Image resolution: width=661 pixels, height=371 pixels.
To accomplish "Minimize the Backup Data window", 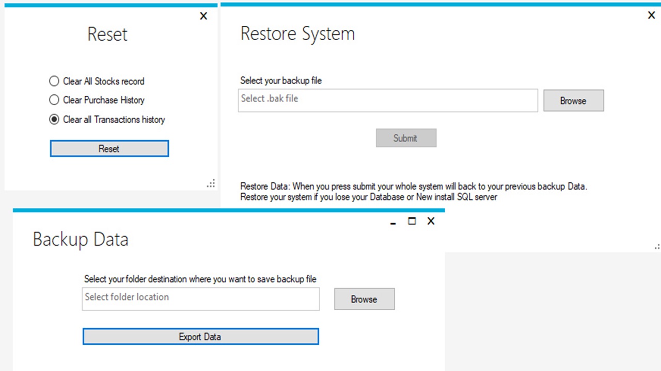I will [x=394, y=222].
